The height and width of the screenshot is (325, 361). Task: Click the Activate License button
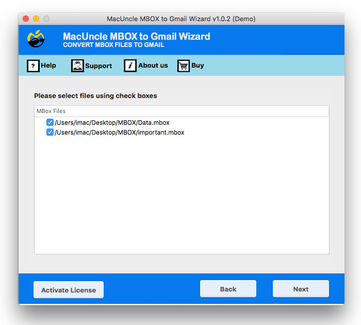coord(69,290)
